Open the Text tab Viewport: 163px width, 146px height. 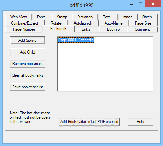(108, 17)
